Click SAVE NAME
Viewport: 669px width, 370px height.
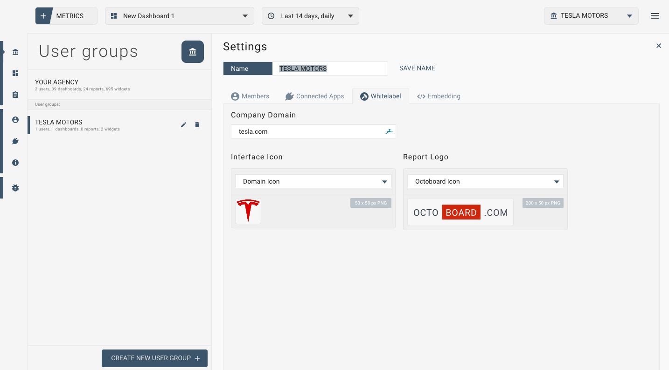point(417,68)
